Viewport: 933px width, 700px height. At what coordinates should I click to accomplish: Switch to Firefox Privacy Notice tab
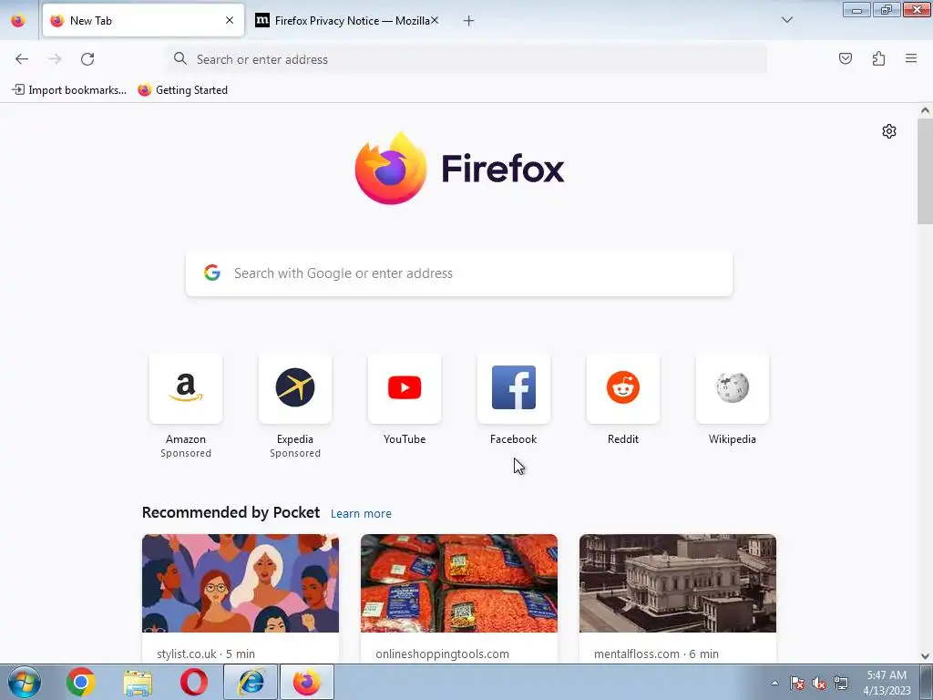(346, 20)
